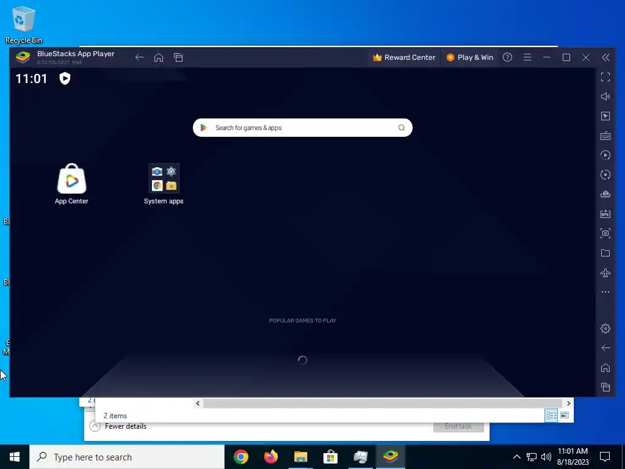This screenshot has width=625, height=469.
Task: Show more sidebar tools (three dots)
Action: 605,292
